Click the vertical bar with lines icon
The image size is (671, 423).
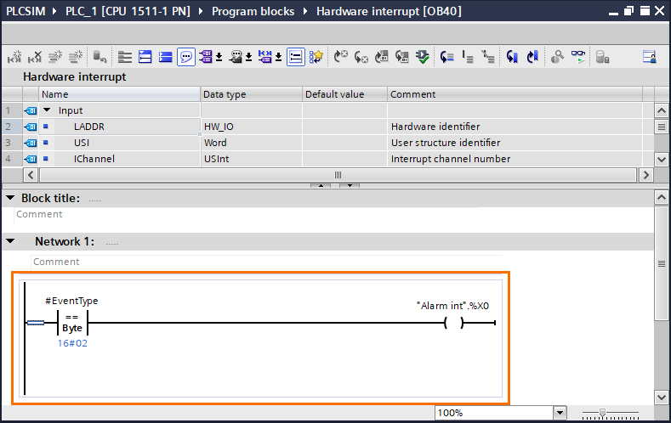(467, 57)
